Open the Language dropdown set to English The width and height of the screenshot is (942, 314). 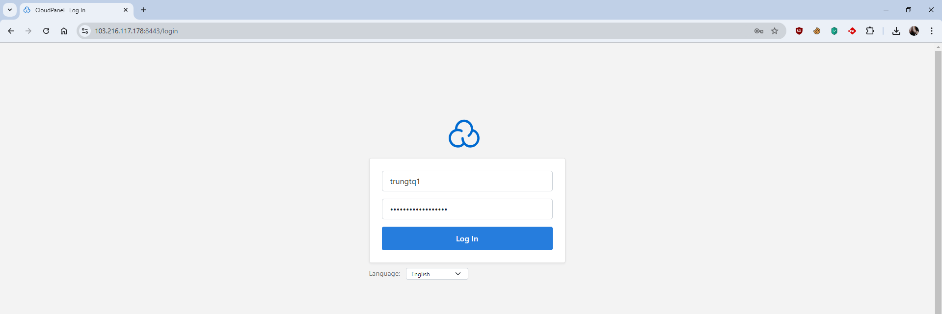coord(437,274)
